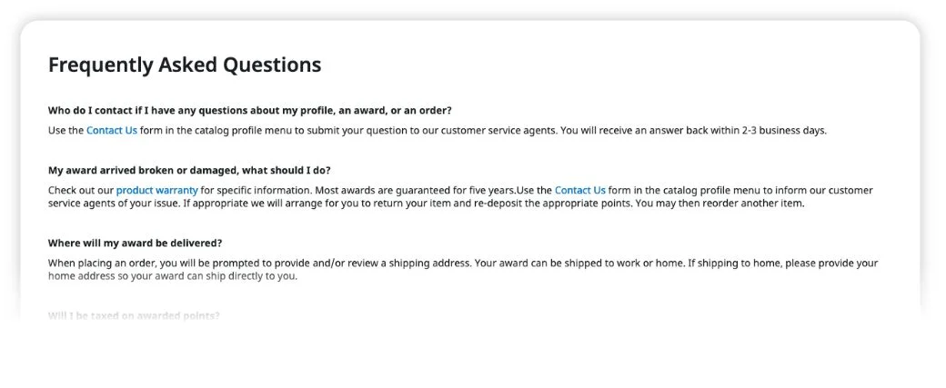
Task: Click the Frequently Asked Questions heading
Action: tap(185, 65)
